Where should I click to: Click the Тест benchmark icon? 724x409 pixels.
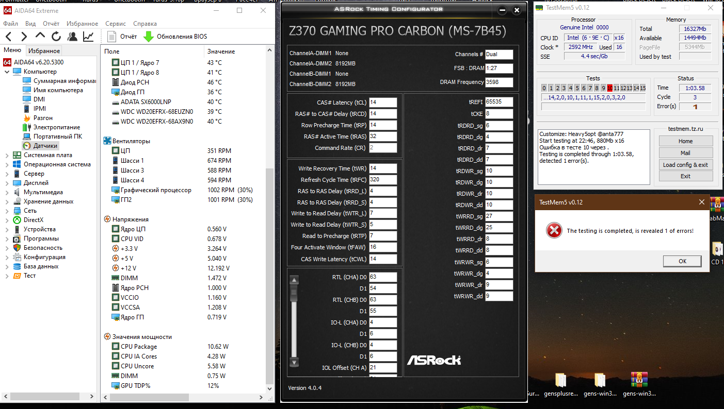17,276
